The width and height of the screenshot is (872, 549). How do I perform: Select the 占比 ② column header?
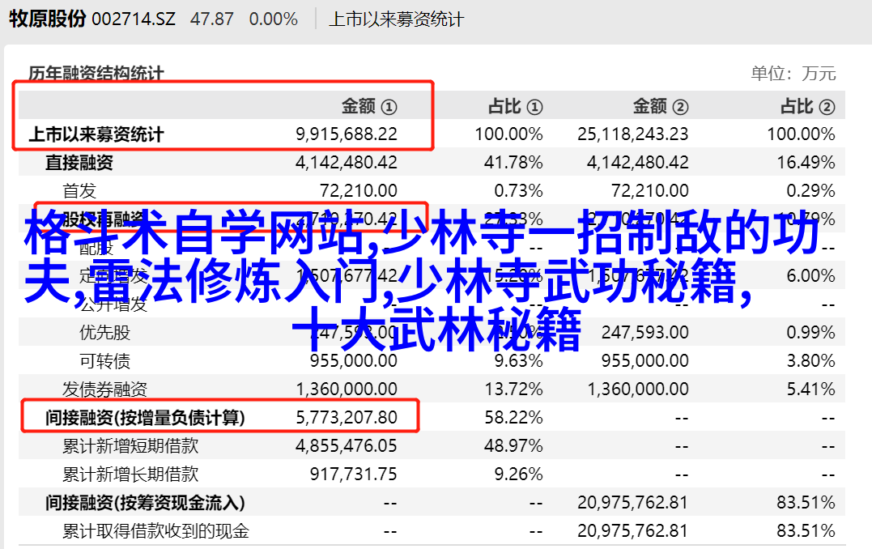(807, 106)
